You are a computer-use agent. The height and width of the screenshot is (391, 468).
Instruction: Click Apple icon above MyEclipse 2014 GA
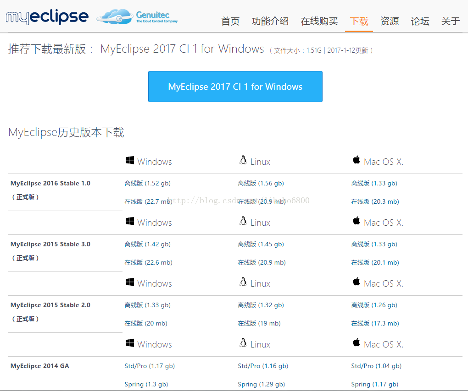click(357, 342)
